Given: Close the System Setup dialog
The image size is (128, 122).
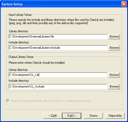Looking at the screenshot, I should click(124, 4).
